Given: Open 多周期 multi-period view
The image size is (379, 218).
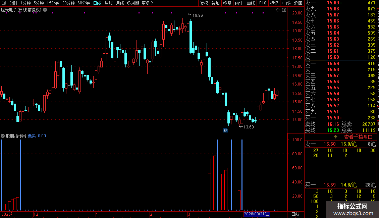Looking at the screenshot, I should tap(133, 3).
